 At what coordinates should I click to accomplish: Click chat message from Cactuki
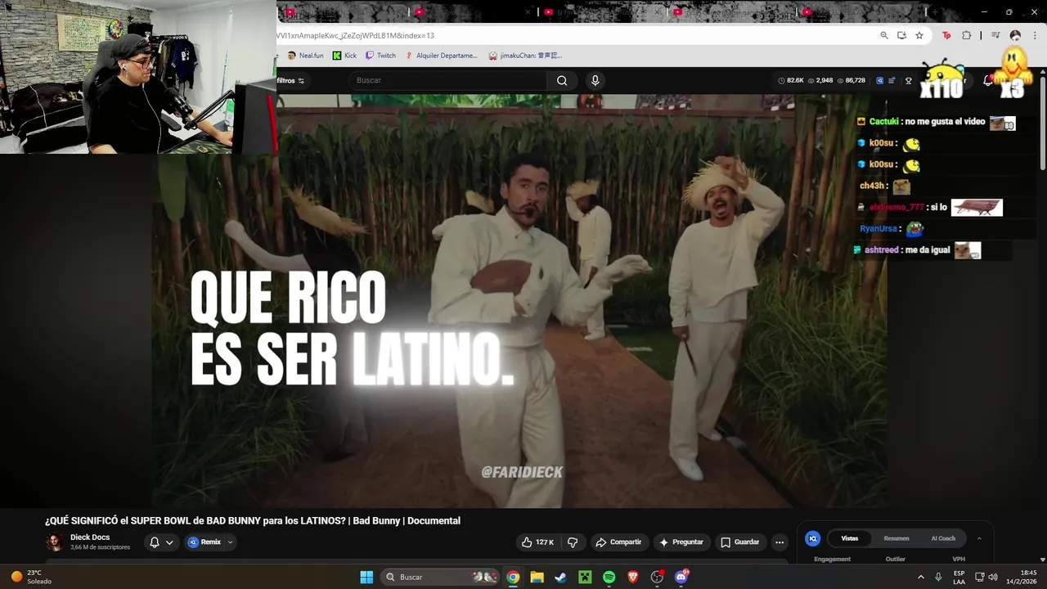point(936,122)
